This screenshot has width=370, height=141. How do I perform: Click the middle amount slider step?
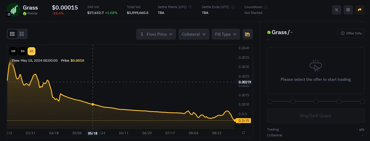click(x=316, y=101)
